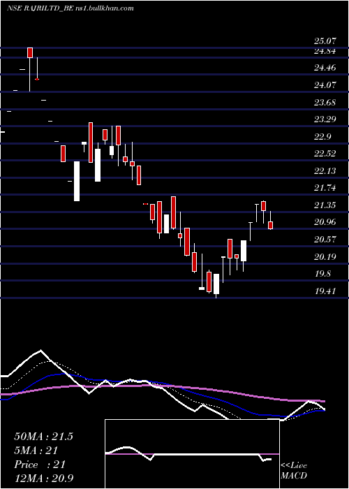Select the 22.9 price axis label

(x=322, y=136)
